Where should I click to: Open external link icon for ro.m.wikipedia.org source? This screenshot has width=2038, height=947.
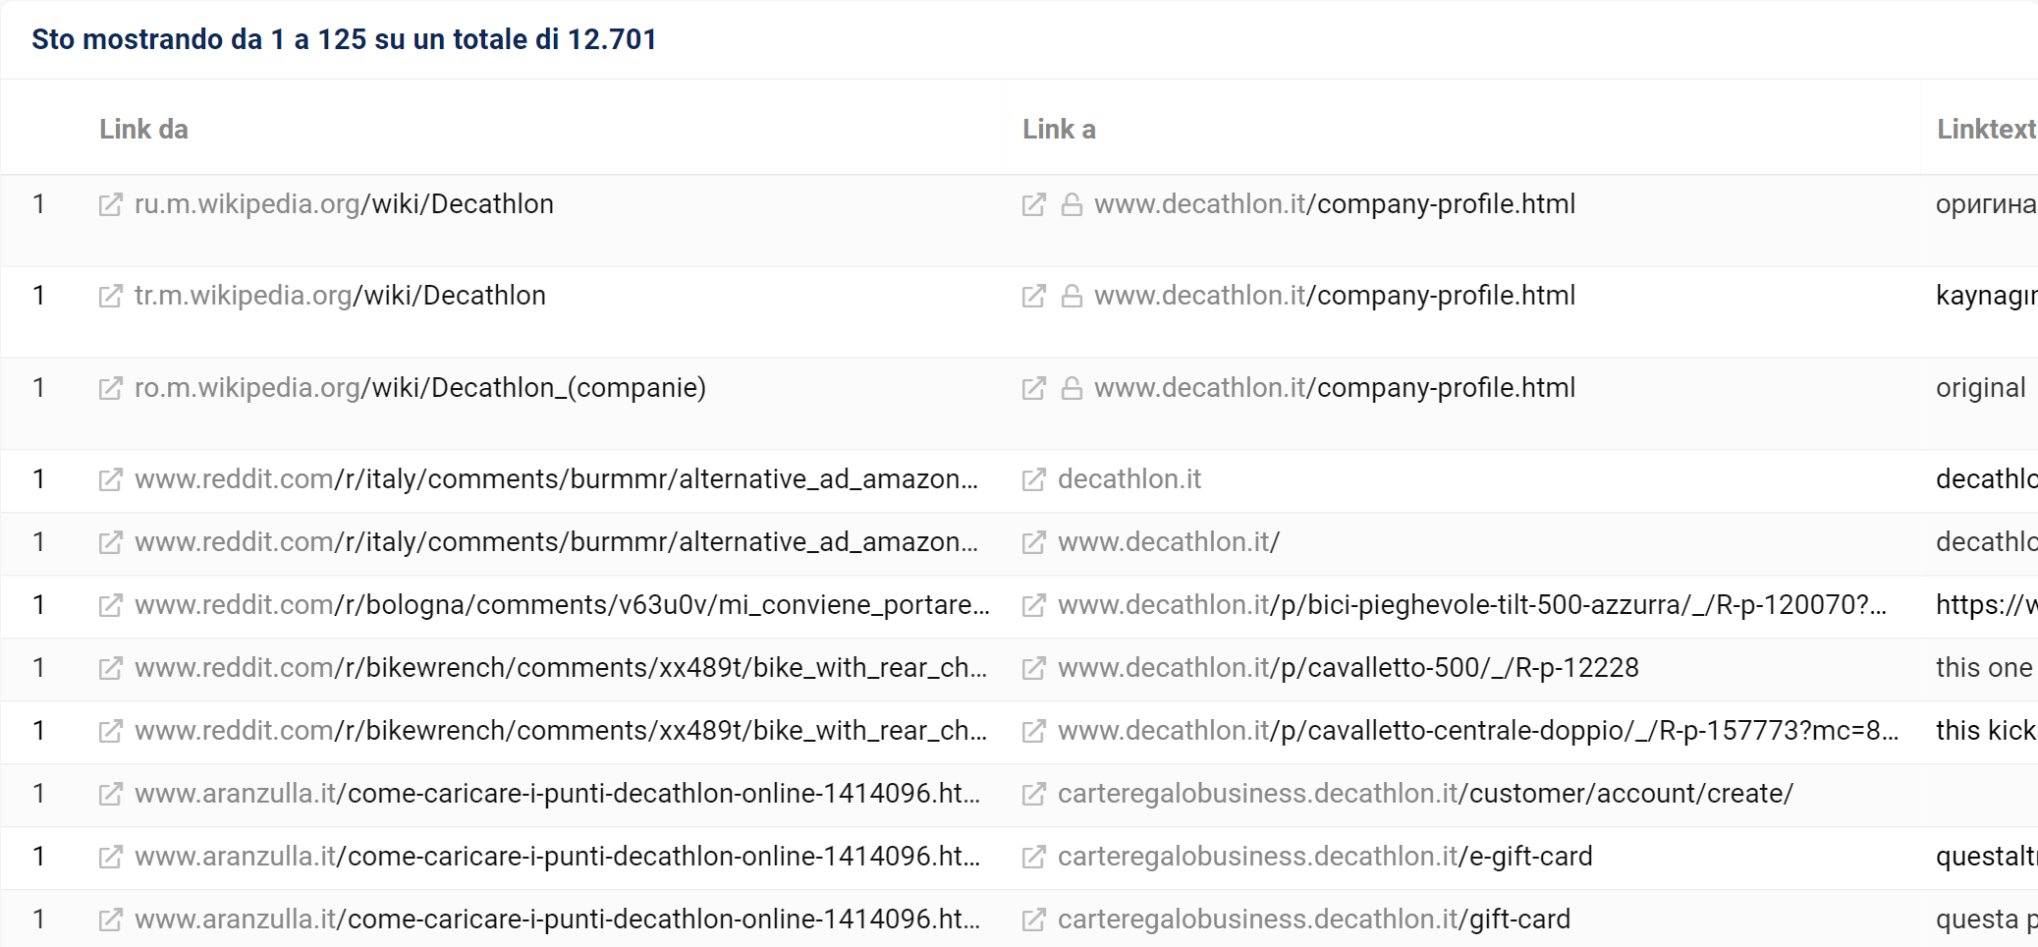coord(110,388)
